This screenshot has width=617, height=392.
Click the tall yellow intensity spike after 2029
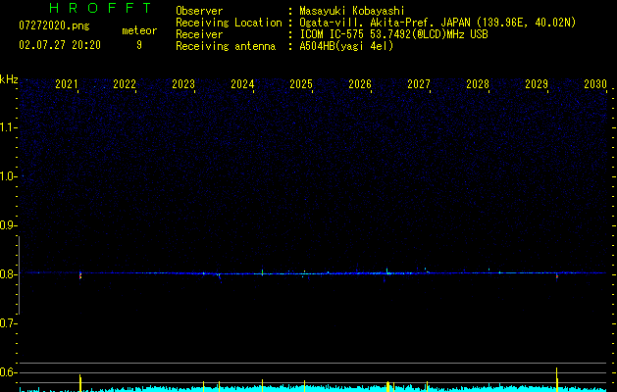tap(557, 379)
